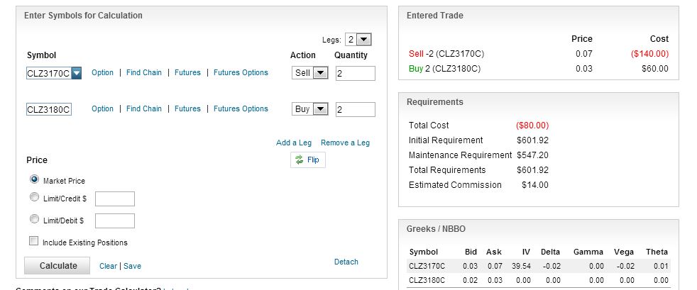This screenshot has width=697, height=290.
Task: Select the Limit/Credit $ radio button
Action: (34, 197)
